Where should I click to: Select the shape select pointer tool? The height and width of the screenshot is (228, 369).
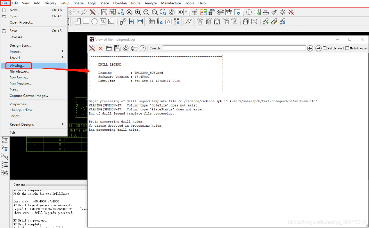[x=103, y=22]
